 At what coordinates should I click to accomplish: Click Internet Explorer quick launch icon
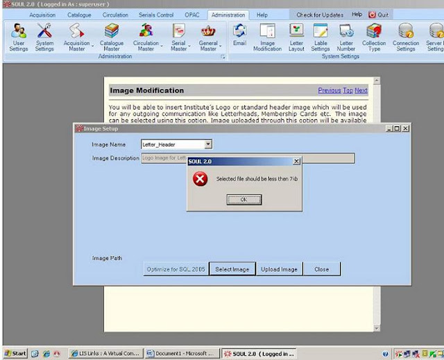point(46,354)
